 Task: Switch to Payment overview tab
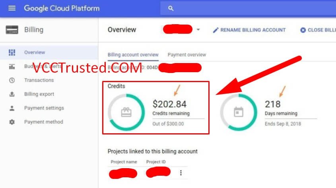187,55
